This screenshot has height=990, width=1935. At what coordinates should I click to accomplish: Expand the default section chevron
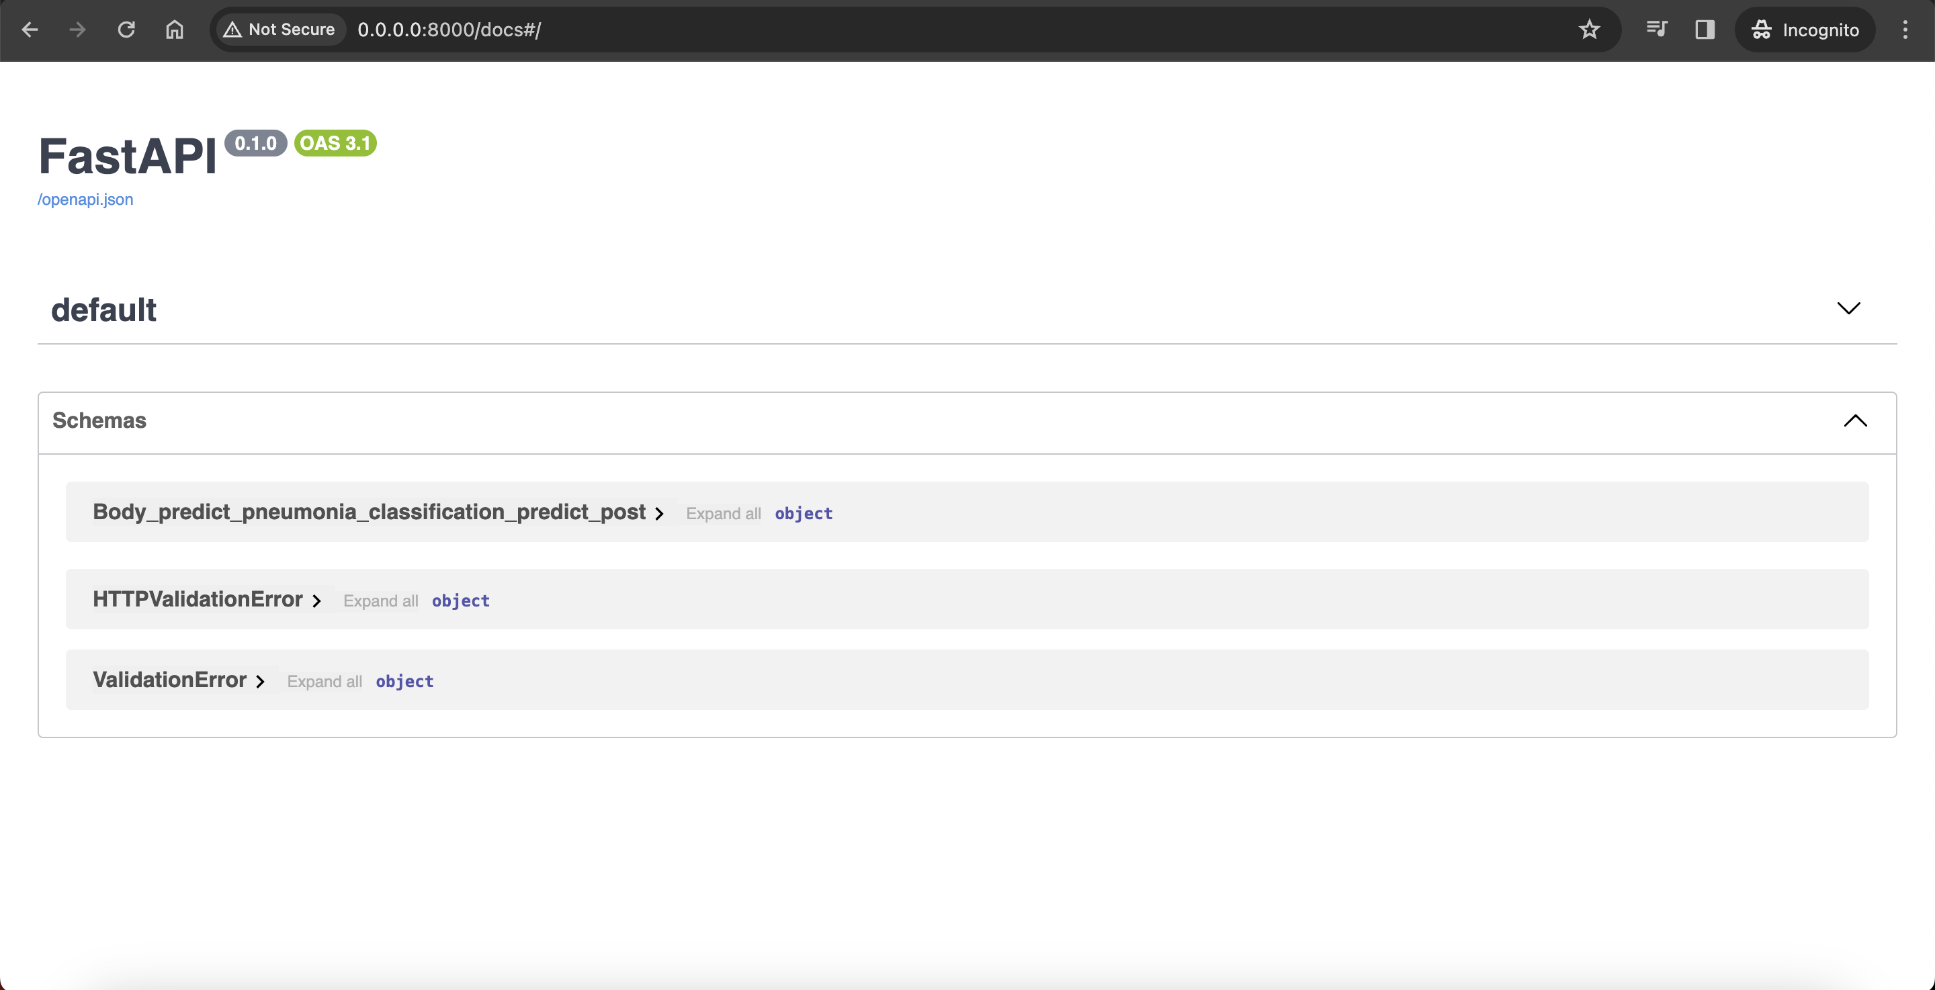pyautogui.click(x=1848, y=309)
